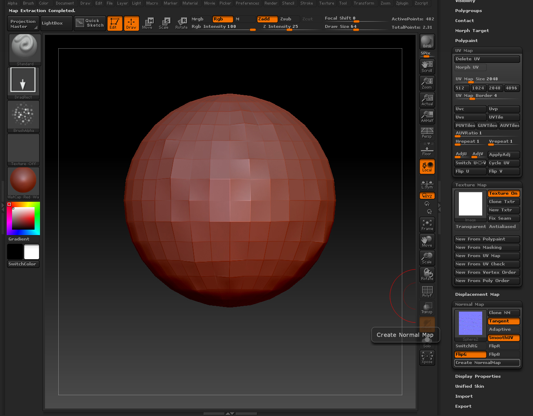Collapse the UV Map section header
Image resolution: width=533 pixels, height=416 pixels.
pos(464,51)
